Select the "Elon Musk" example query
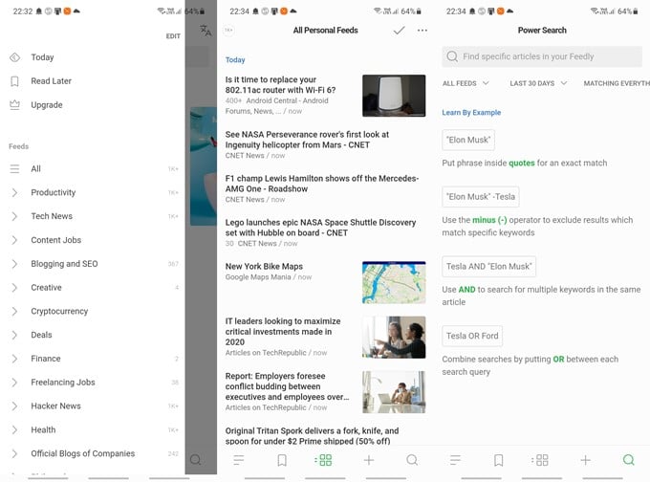This screenshot has height=482, width=650. 468,140
